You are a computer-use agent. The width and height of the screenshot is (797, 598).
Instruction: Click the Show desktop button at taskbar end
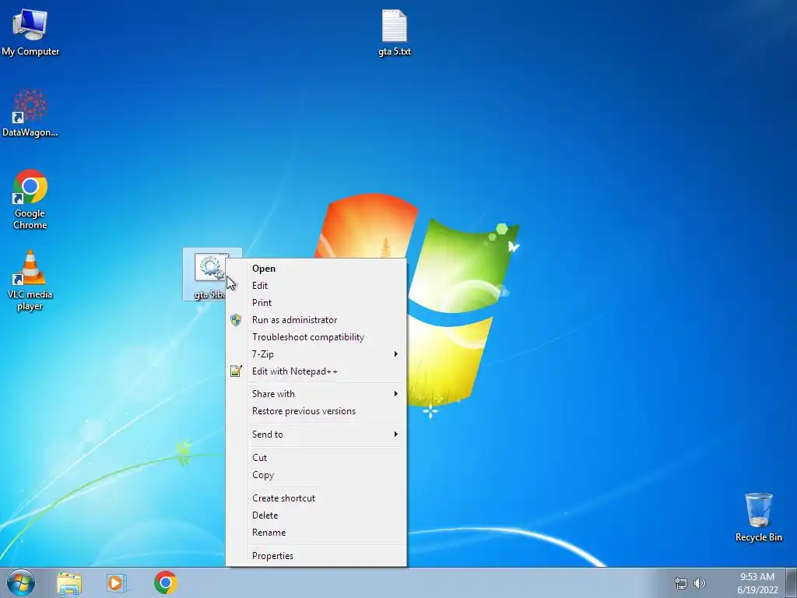tap(792, 582)
